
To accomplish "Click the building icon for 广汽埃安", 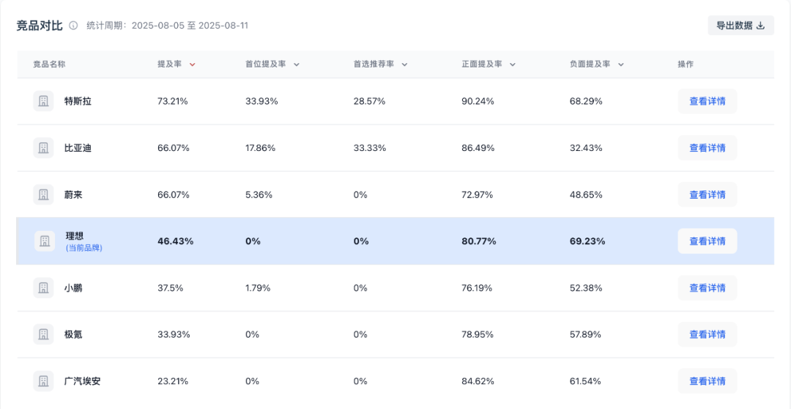I will [43, 380].
